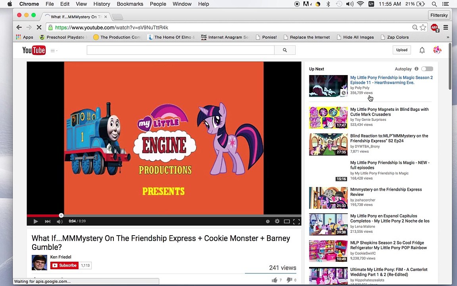Open Blind Reaction video thumbnail

click(328, 144)
